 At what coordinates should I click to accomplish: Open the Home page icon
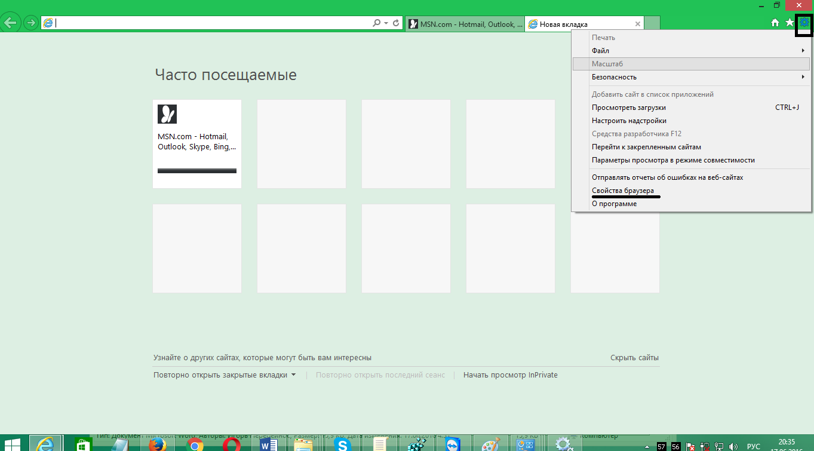pos(775,23)
